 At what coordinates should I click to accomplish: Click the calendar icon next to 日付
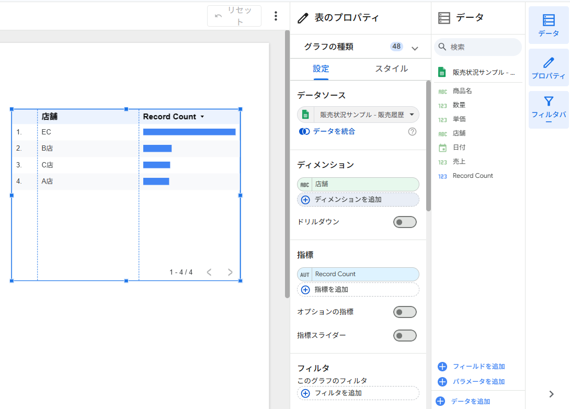(442, 148)
